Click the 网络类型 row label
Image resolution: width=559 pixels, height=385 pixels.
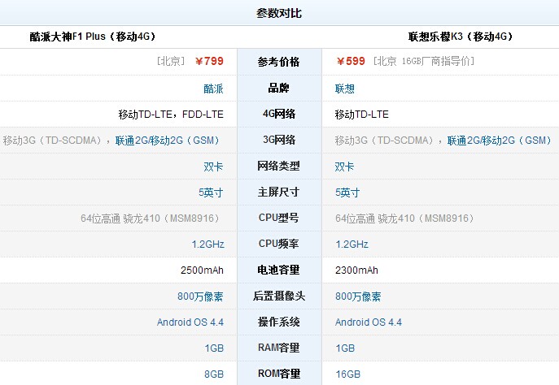[279, 166]
